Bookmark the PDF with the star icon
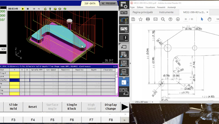 click(x=141, y=19)
